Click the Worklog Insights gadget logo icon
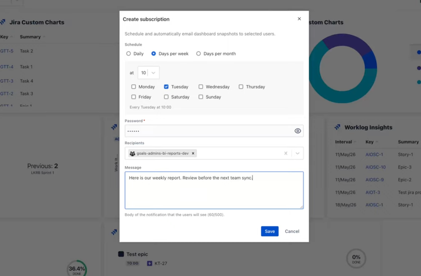This screenshot has width=421, height=276. pyautogui.click(x=338, y=127)
